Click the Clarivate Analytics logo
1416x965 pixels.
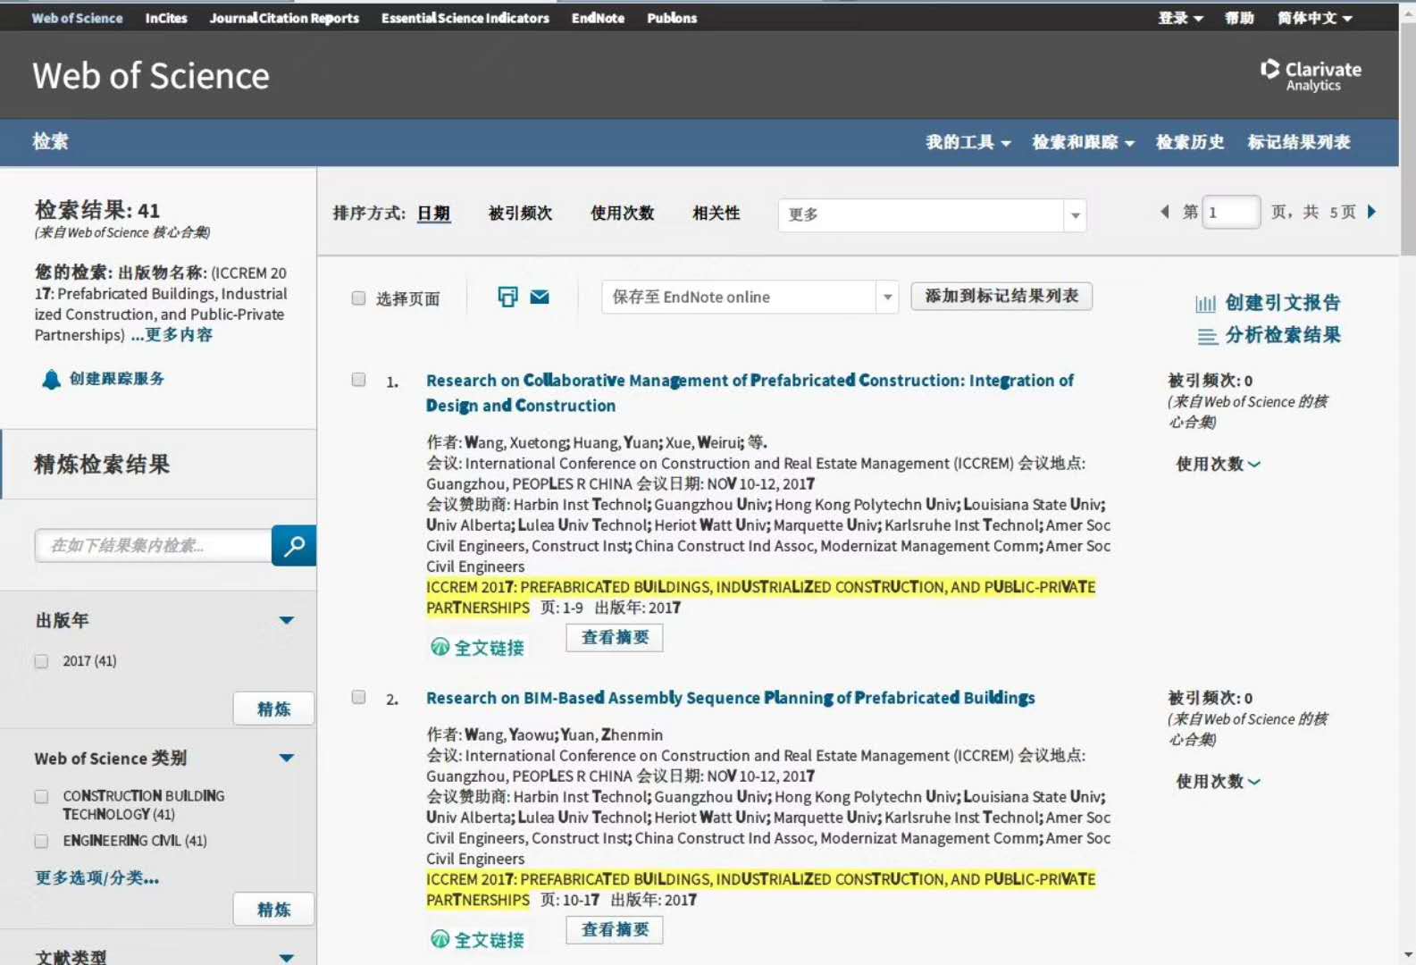[1311, 75]
